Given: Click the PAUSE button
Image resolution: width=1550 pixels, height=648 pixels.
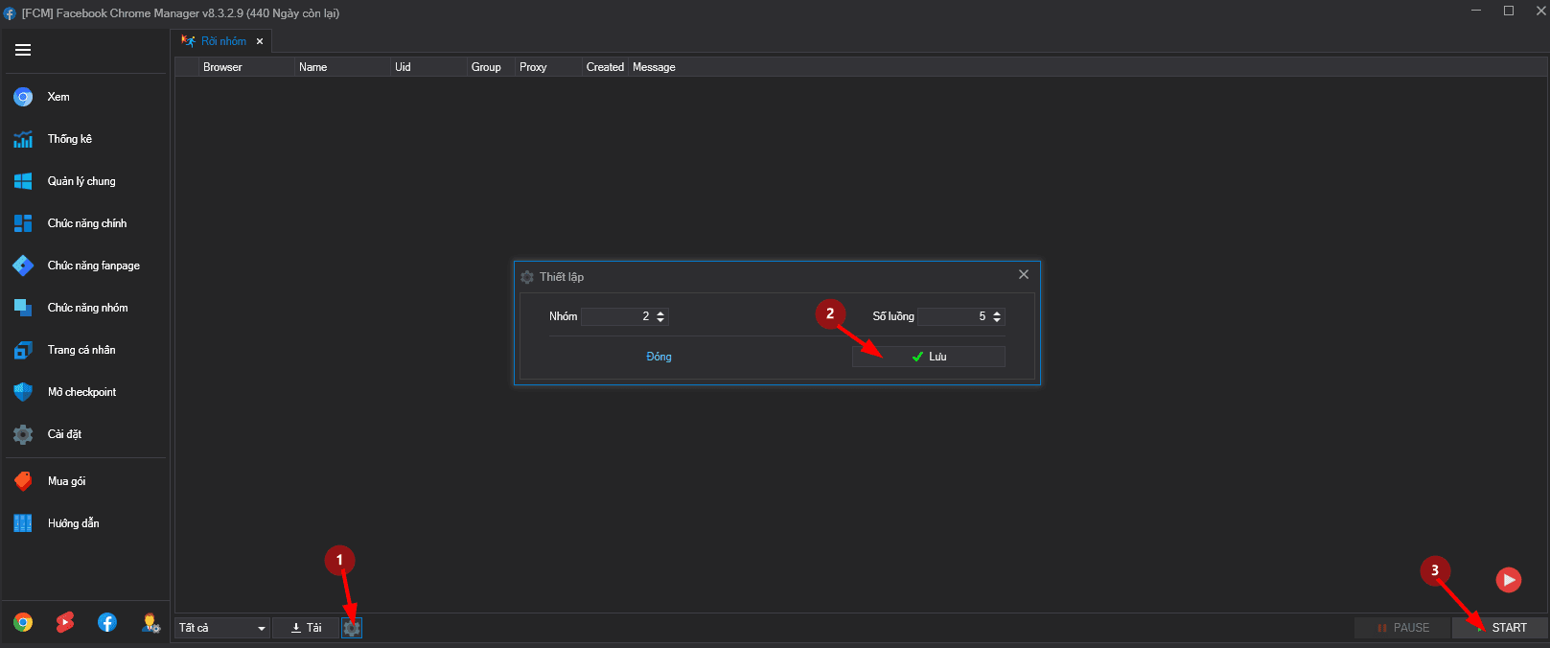Looking at the screenshot, I should coord(1402,628).
